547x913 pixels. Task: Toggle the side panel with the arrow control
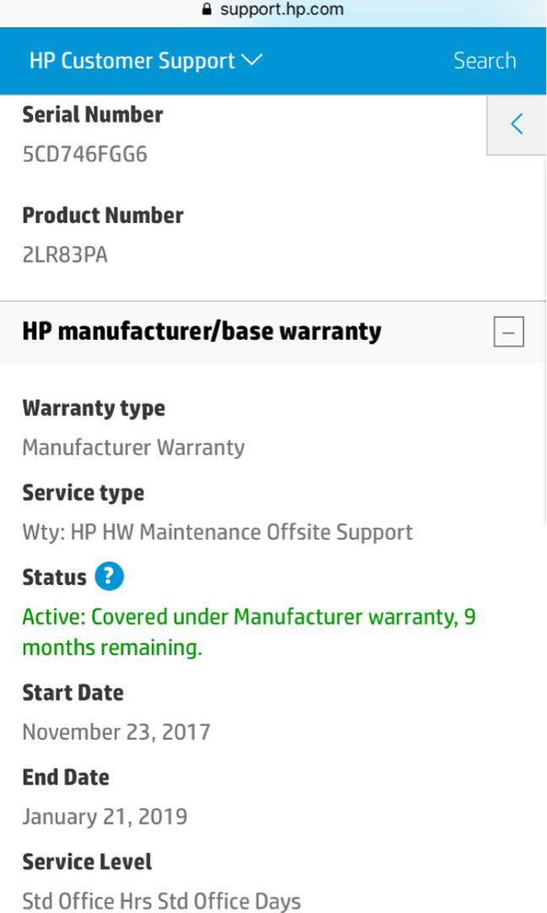(x=516, y=123)
